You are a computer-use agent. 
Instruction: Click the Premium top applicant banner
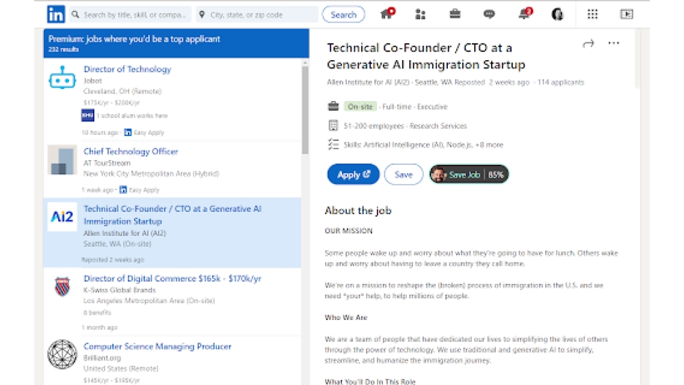(x=176, y=43)
